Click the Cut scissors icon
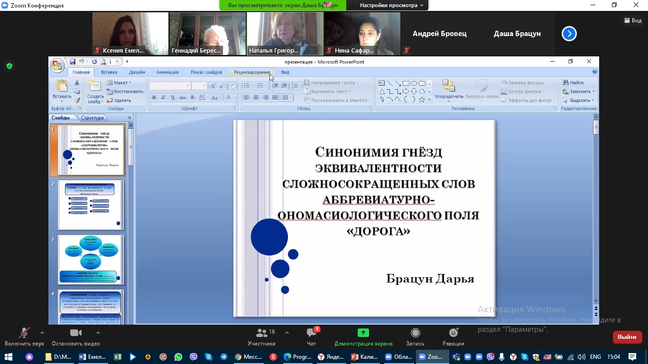The image size is (648, 364). (x=77, y=83)
